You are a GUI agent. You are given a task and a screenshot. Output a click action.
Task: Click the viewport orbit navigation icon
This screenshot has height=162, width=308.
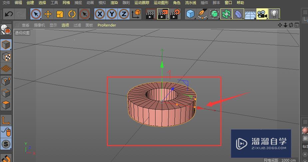click(x=291, y=25)
